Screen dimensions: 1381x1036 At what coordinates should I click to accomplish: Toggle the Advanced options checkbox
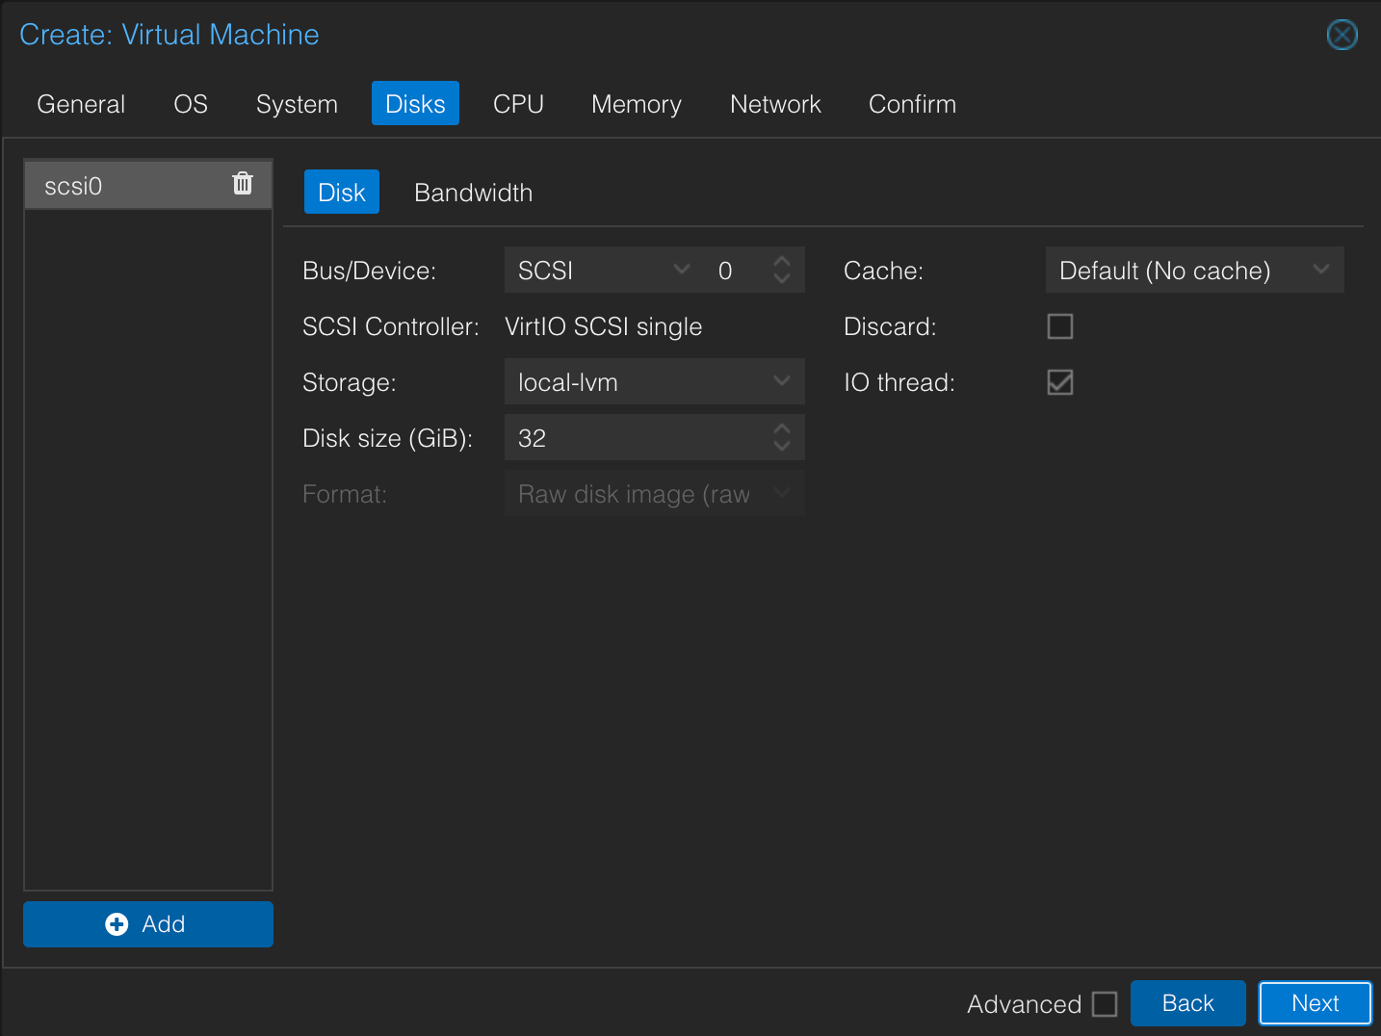pos(1105,1004)
